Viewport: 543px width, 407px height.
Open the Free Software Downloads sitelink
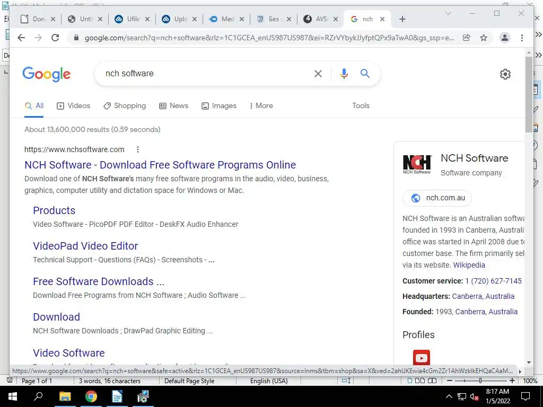pyautogui.click(x=98, y=281)
